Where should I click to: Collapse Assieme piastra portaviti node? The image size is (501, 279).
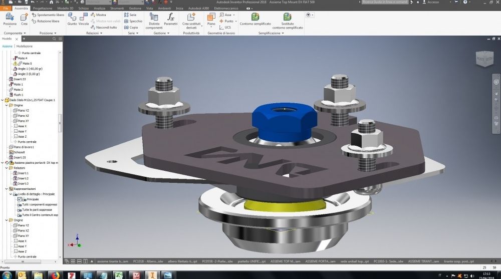pos(3,163)
